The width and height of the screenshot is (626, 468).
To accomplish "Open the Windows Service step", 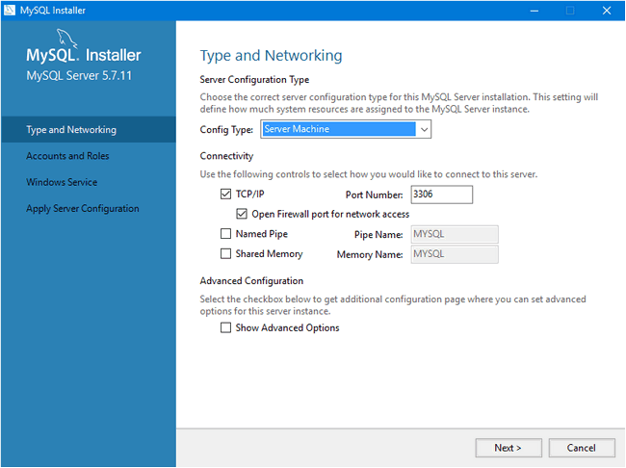I will coord(62,182).
